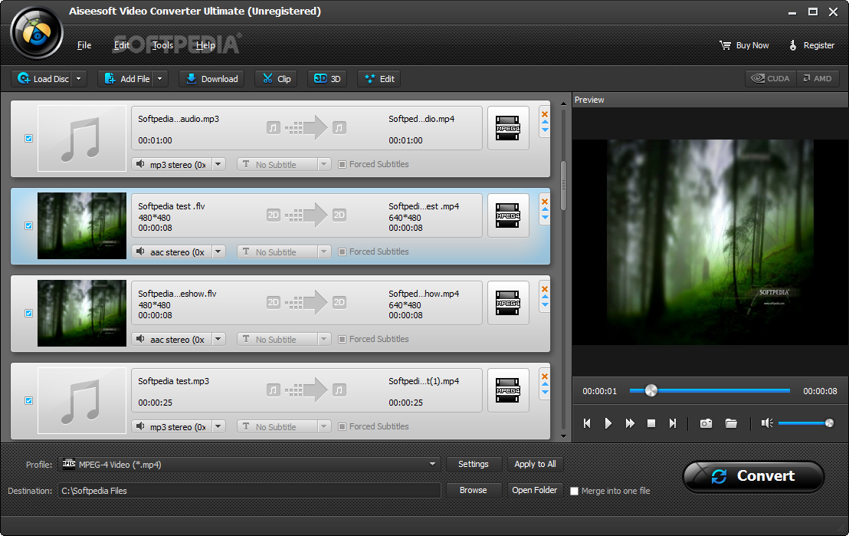849x536 pixels.
Task: Play the preview video
Action: [x=608, y=423]
